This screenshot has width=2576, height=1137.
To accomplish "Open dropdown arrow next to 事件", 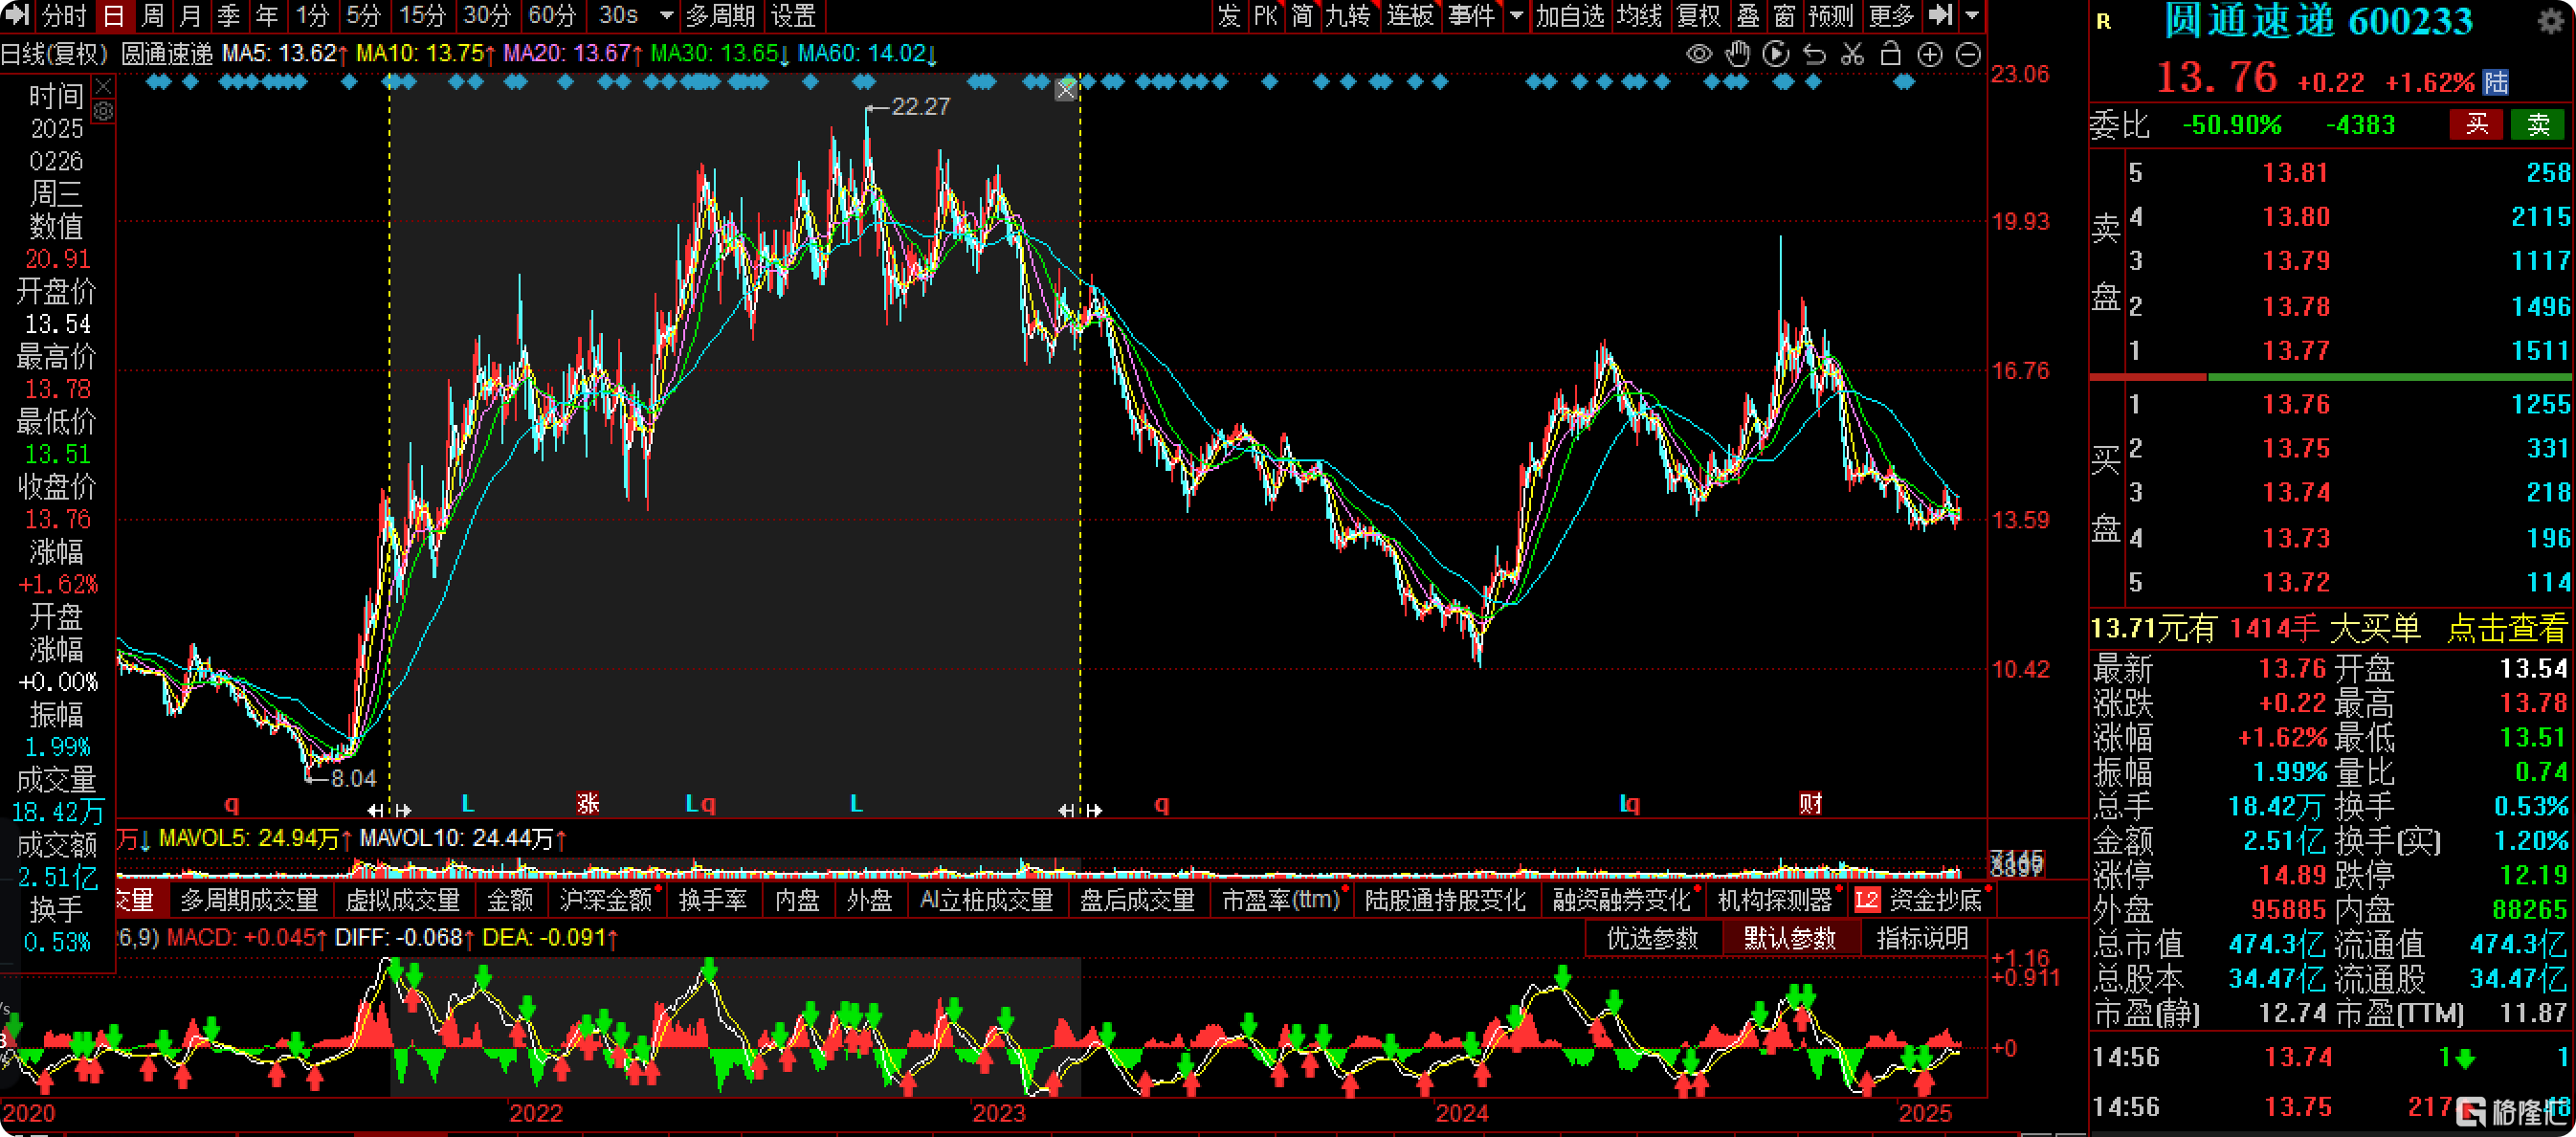I will pos(1516,15).
